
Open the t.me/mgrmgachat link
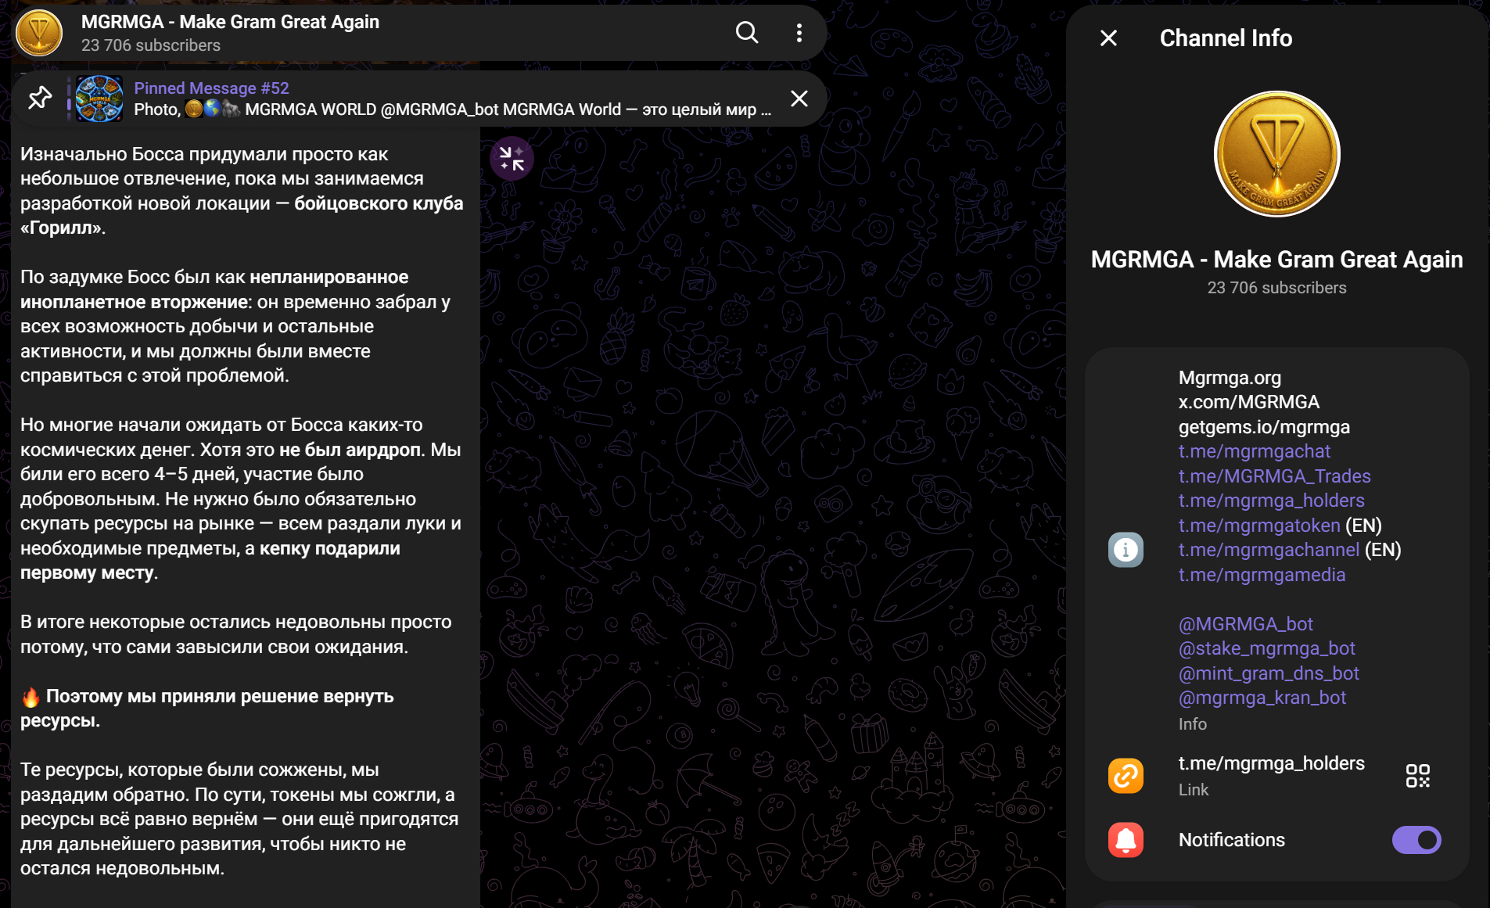[1255, 451]
